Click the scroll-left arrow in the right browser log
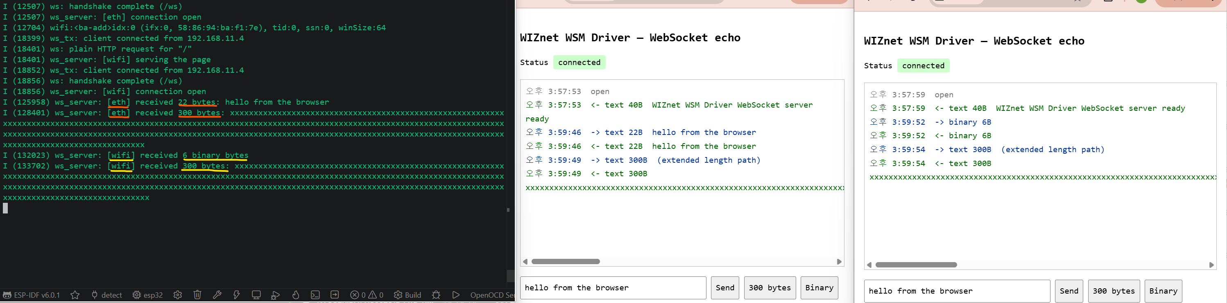 (869, 265)
